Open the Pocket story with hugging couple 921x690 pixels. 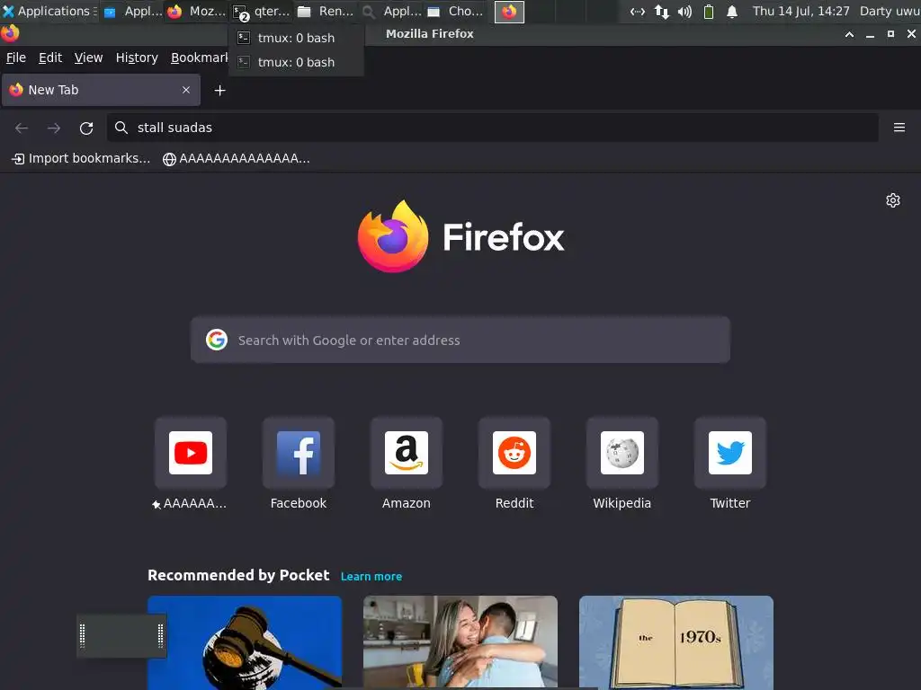[x=460, y=642]
